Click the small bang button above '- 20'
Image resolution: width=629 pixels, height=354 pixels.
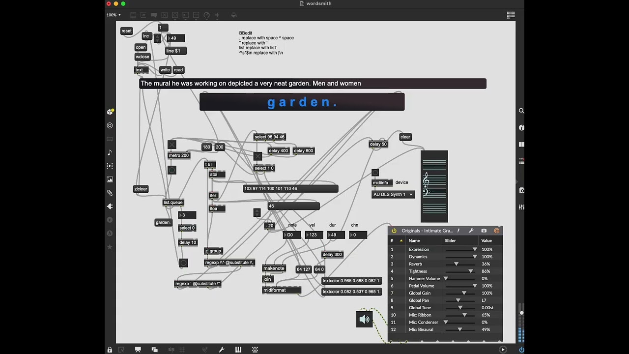[x=257, y=213]
